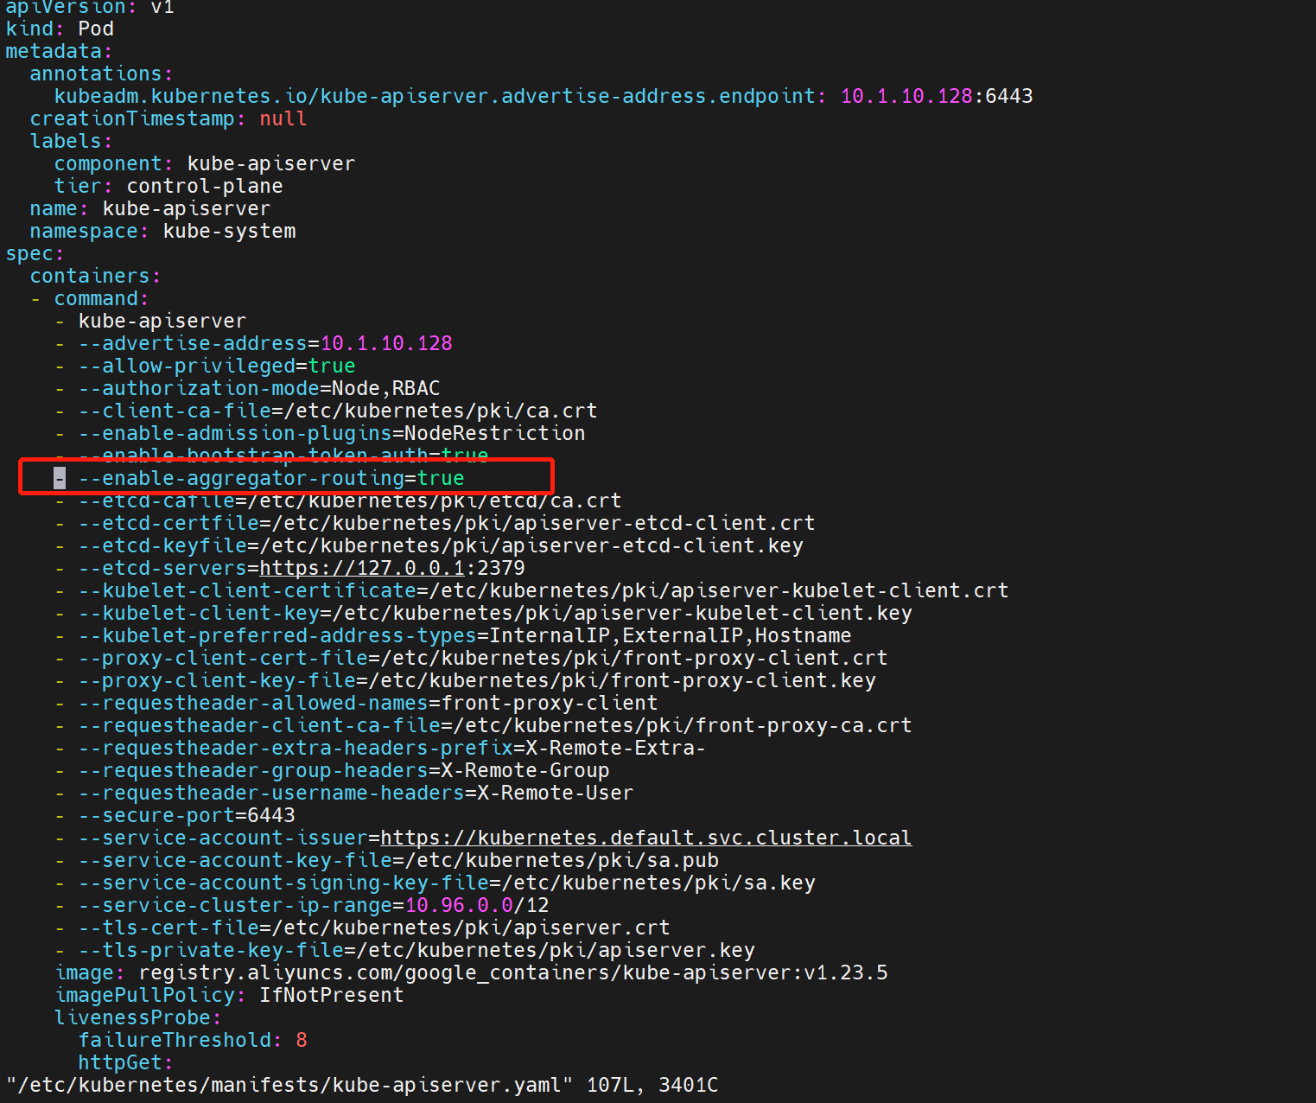Image resolution: width=1316 pixels, height=1103 pixels.
Task: Click --kubelet-client-certificate argument
Action: click(x=544, y=590)
